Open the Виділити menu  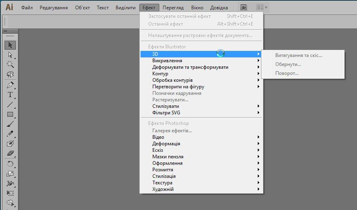125,8
